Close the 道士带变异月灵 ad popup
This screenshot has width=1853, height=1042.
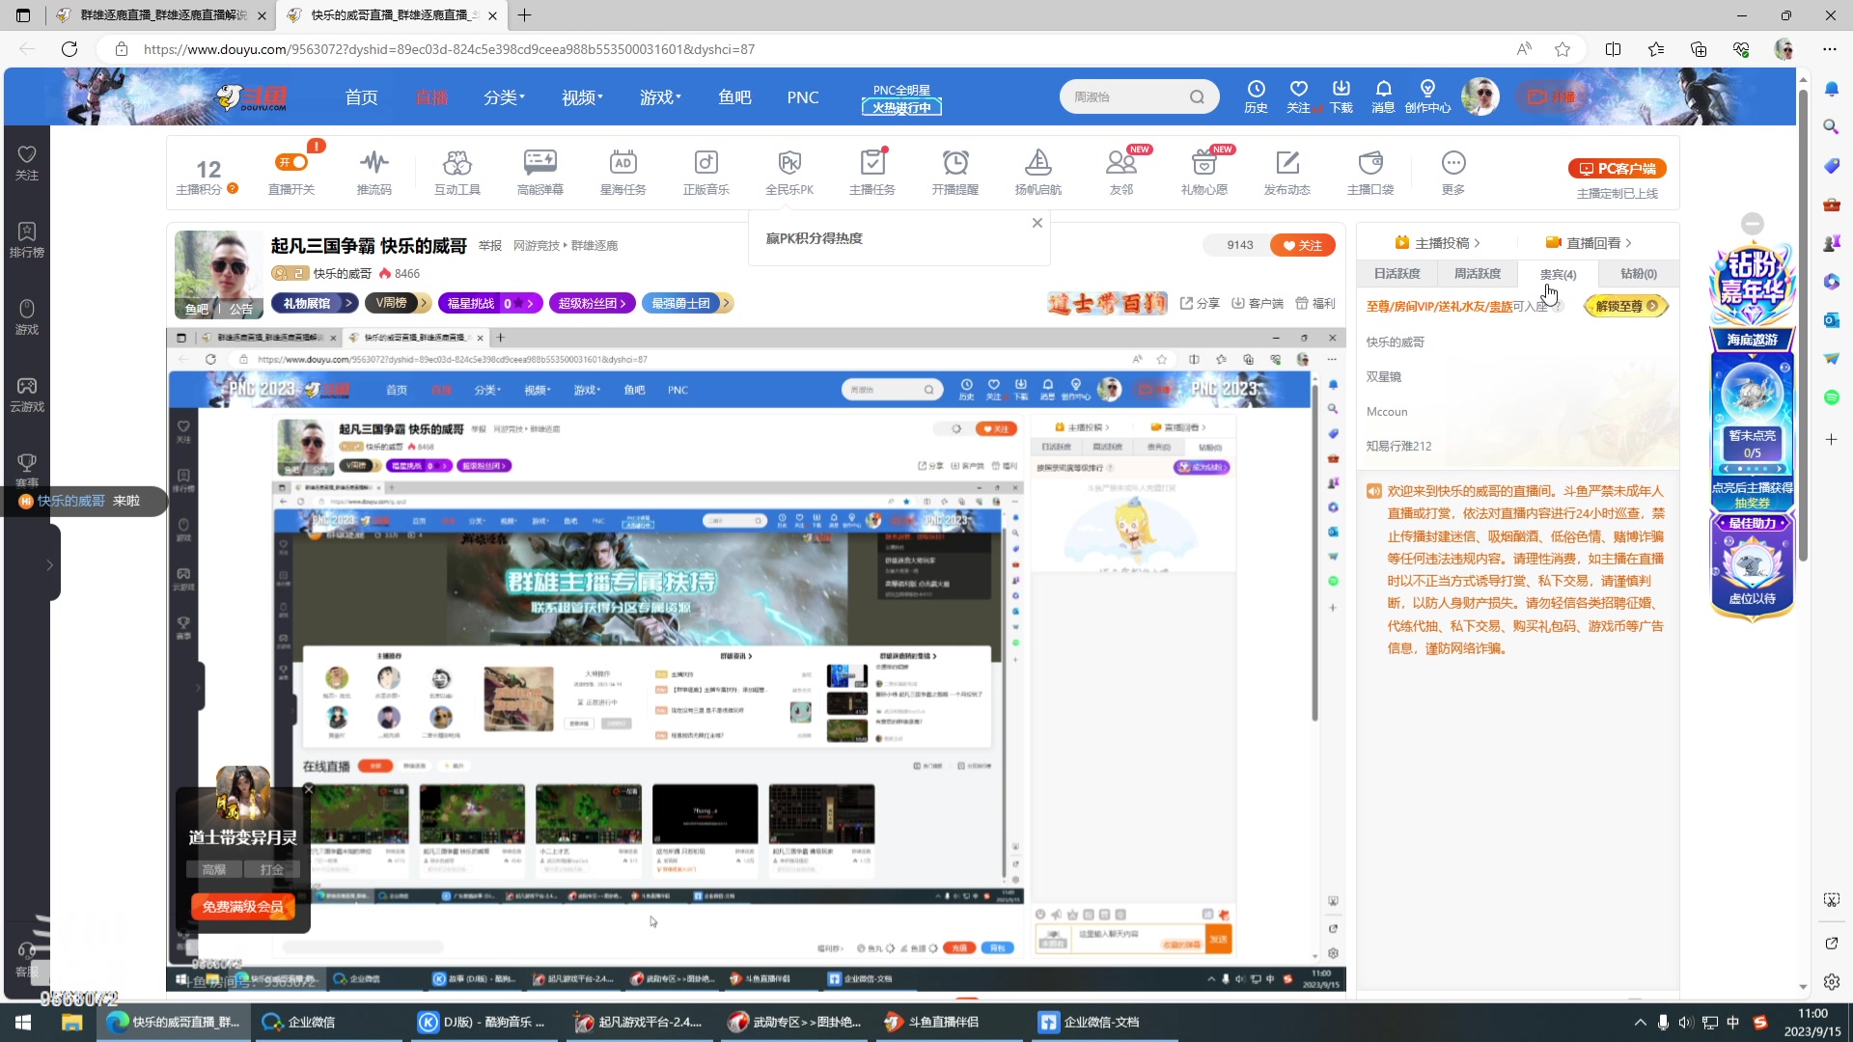[x=309, y=789]
